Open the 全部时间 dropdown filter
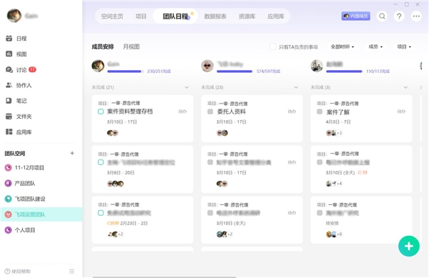The width and height of the screenshot is (429, 278). point(342,46)
